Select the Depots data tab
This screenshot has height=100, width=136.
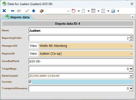18,17
